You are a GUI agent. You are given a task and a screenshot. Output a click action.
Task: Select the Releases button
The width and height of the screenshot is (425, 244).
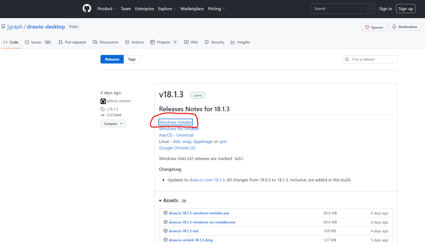pyautogui.click(x=112, y=59)
